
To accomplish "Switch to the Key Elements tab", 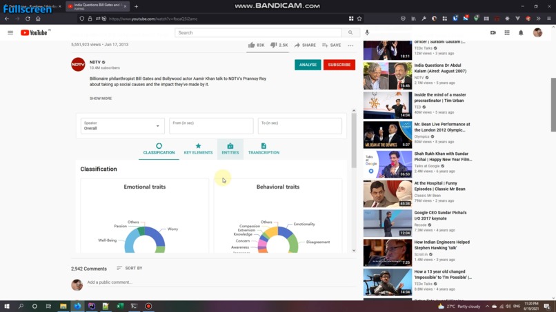I will pos(198,149).
